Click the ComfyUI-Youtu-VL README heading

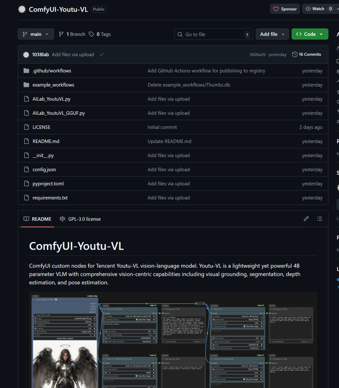76,246
